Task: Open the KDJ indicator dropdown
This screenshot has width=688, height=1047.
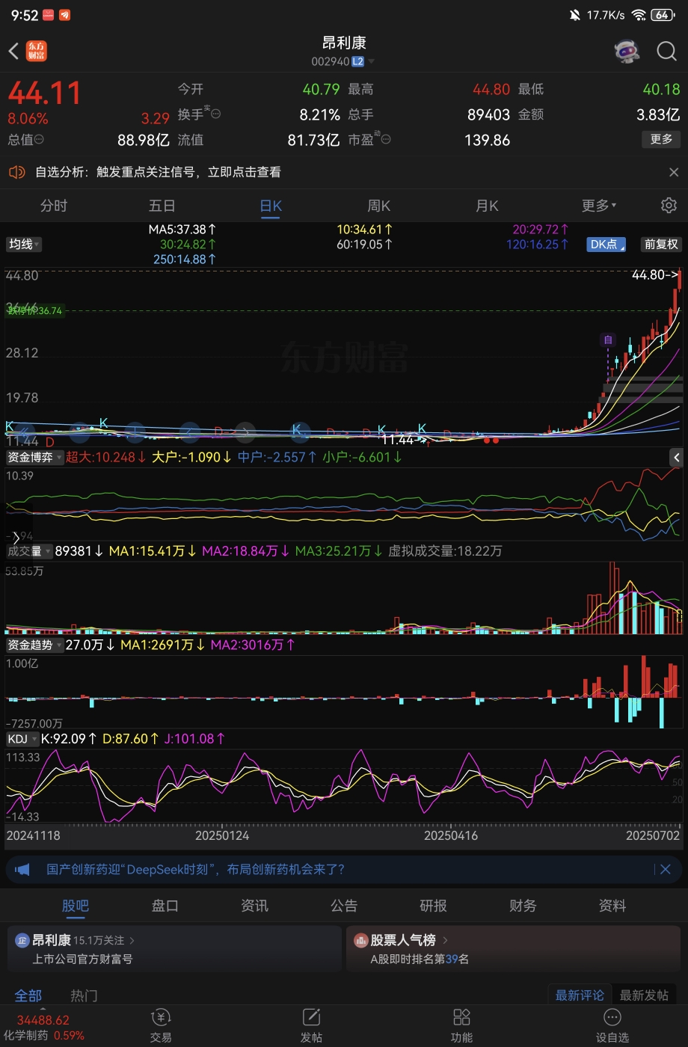Action: [22, 739]
